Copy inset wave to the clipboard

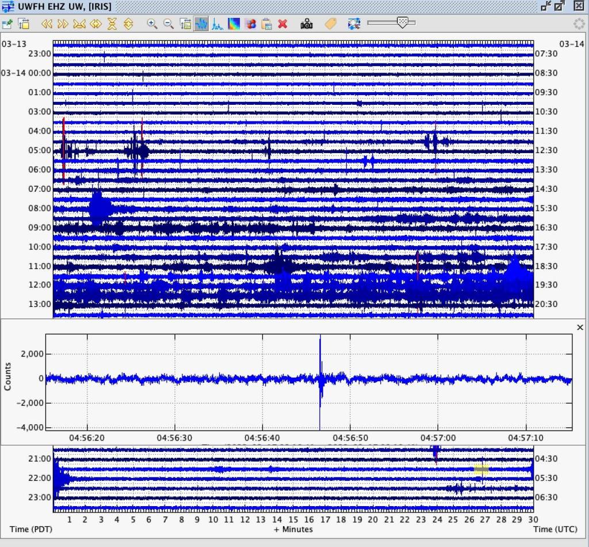click(x=266, y=24)
